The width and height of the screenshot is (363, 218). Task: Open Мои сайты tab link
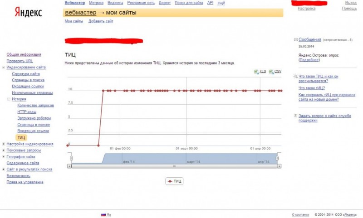[x=74, y=21]
